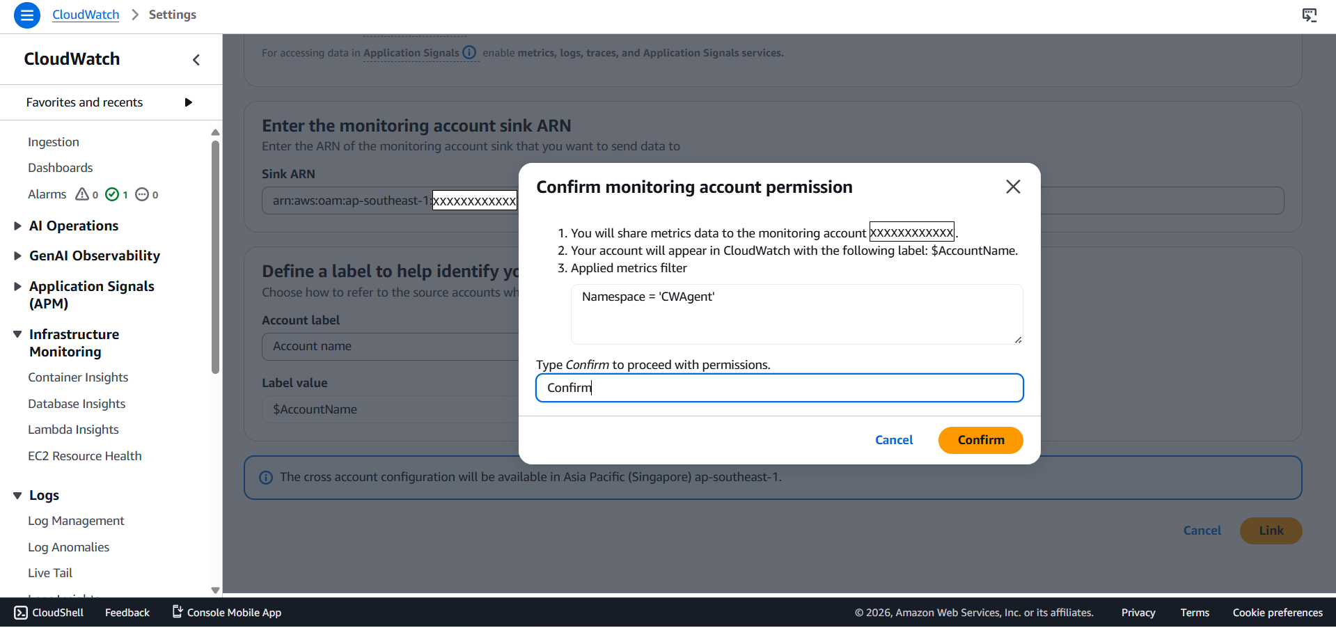This screenshot has height=628, width=1336.
Task: Click the Application Signals dotted link
Action: [x=411, y=53]
